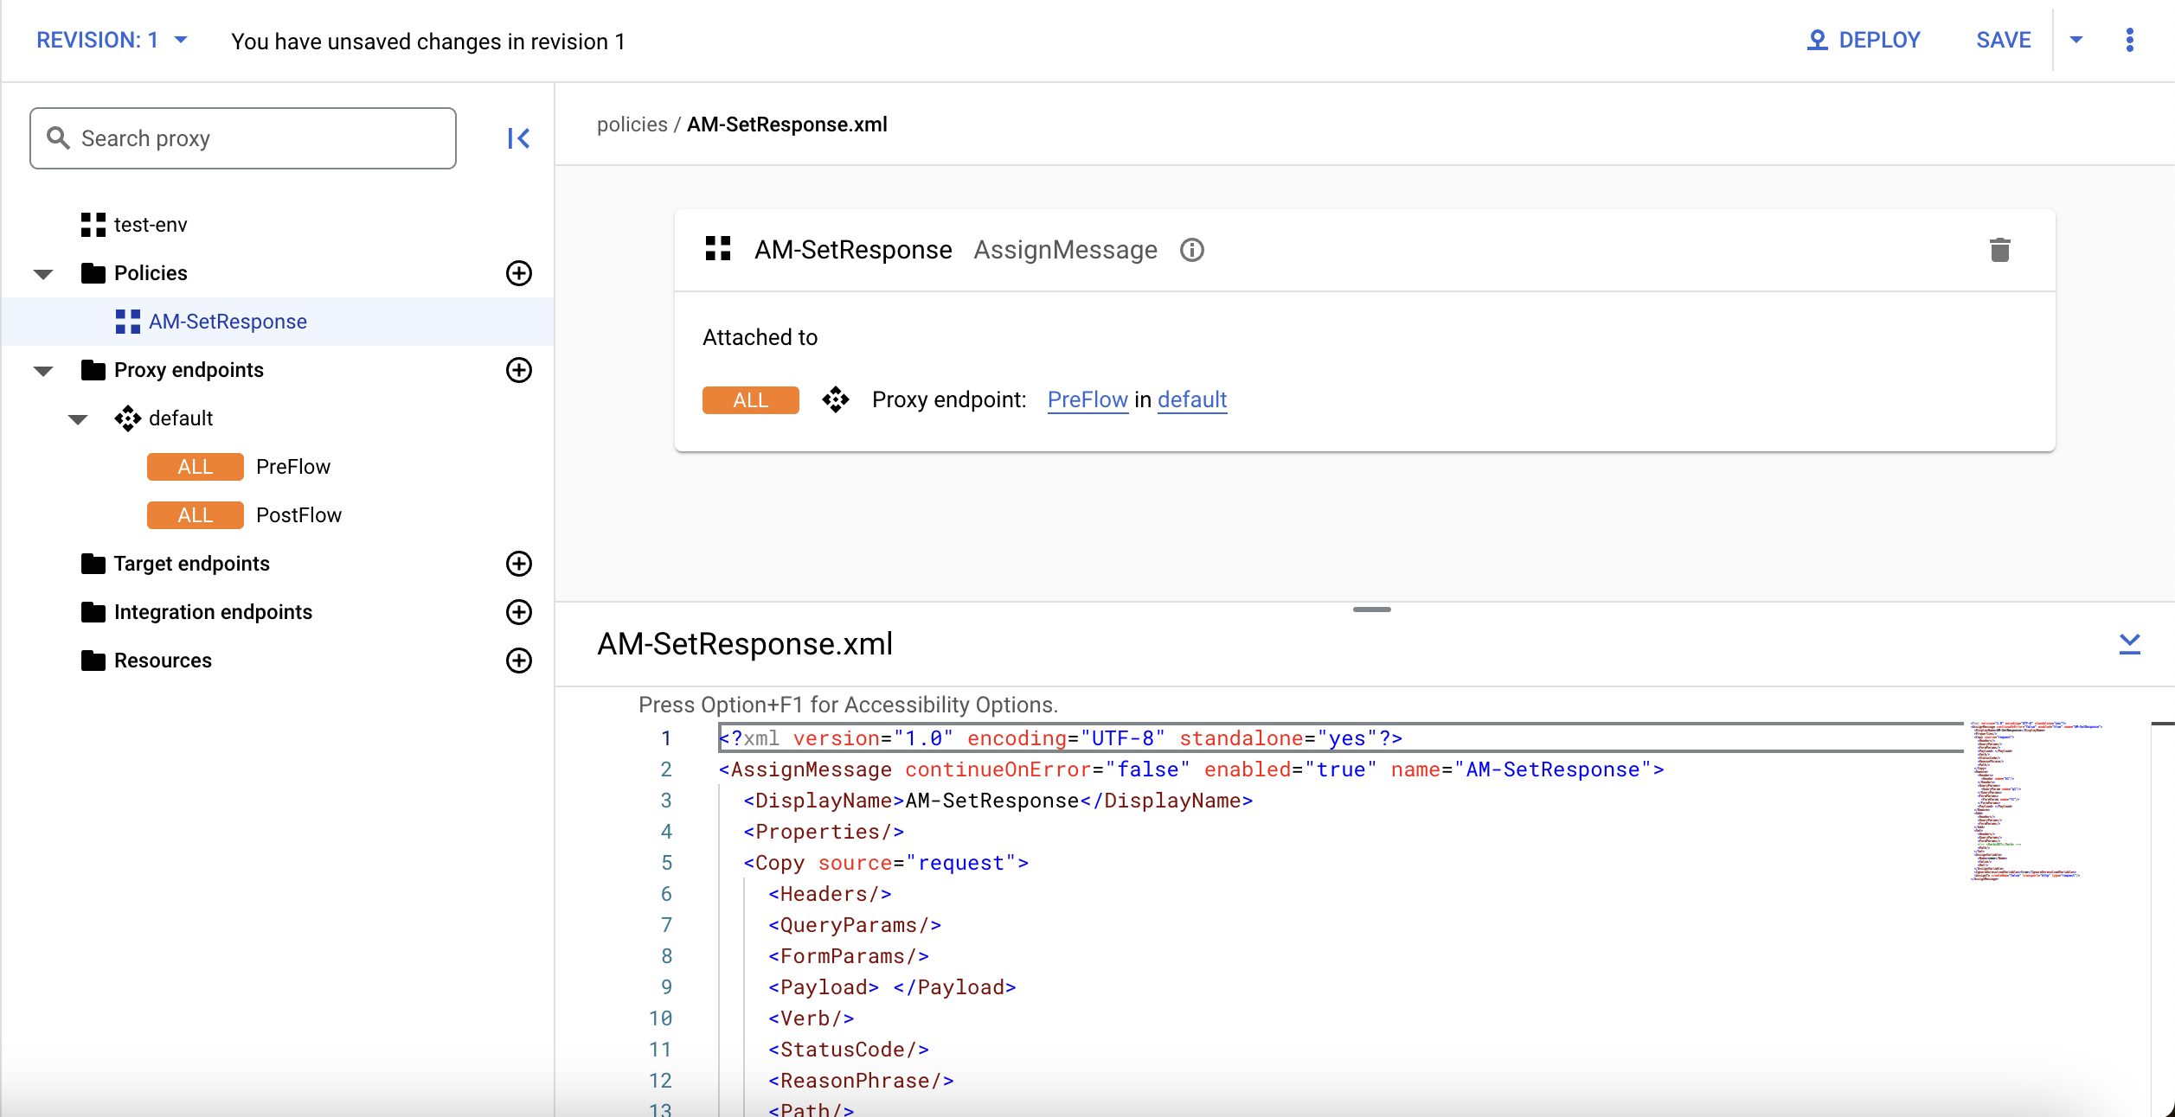Add a proxy endpoint via the plus icon
Image resolution: width=2175 pixels, height=1117 pixels.
pyautogui.click(x=518, y=370)
